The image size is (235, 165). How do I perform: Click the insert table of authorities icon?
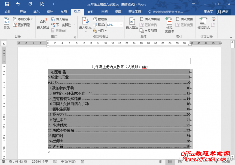213,19
